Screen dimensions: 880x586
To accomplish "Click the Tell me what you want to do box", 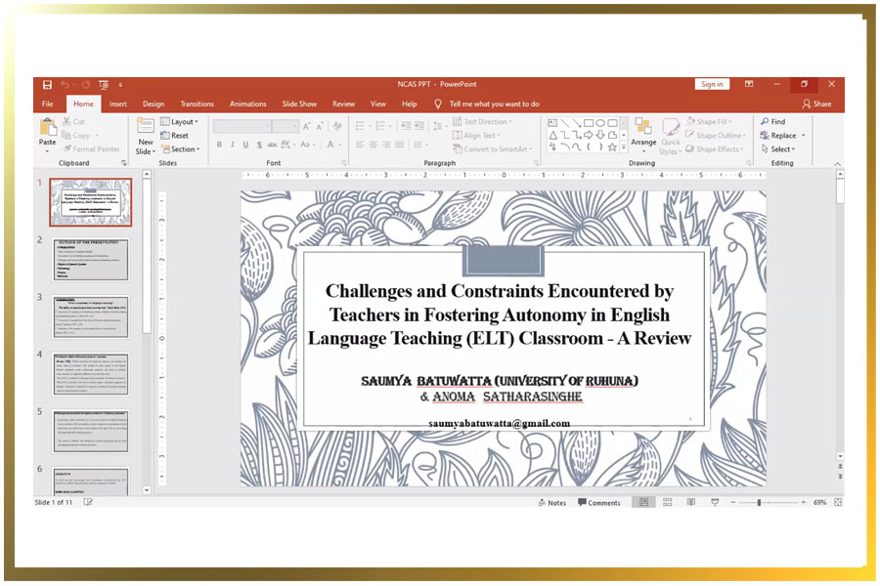I will point(494,104).
